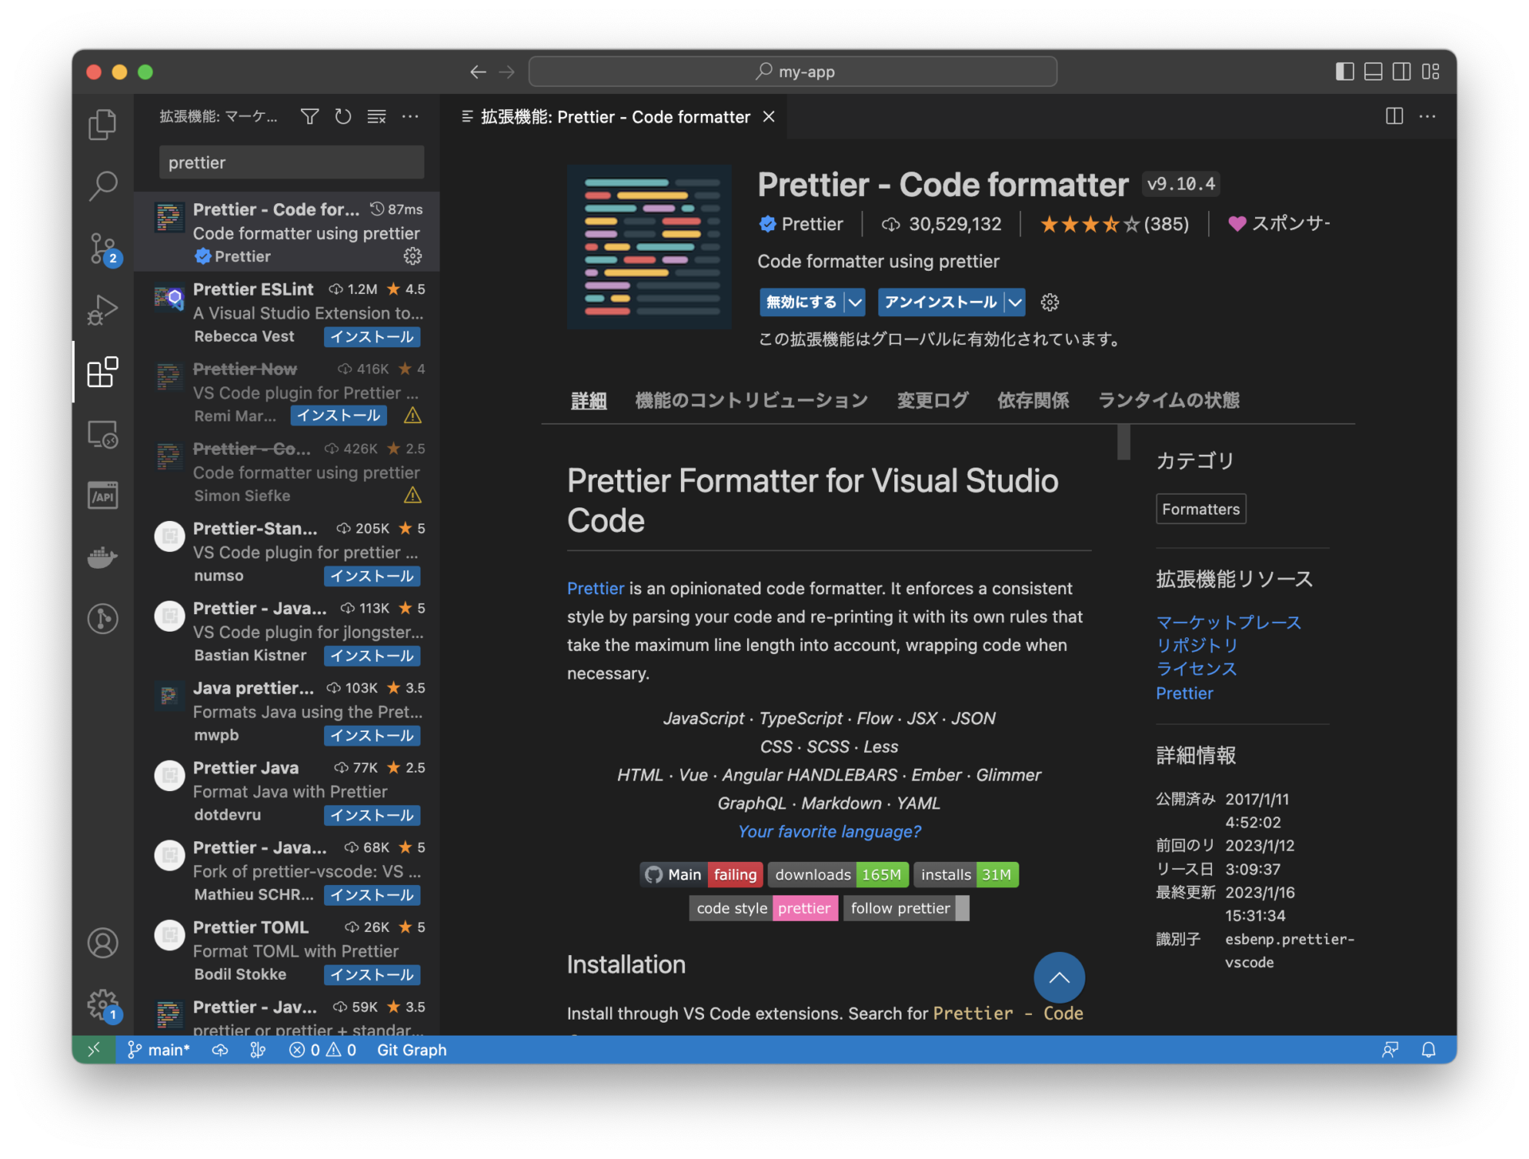Open the manage gear on the Prettier extension
This screenshot has height=1159, width=1529.
412,256
